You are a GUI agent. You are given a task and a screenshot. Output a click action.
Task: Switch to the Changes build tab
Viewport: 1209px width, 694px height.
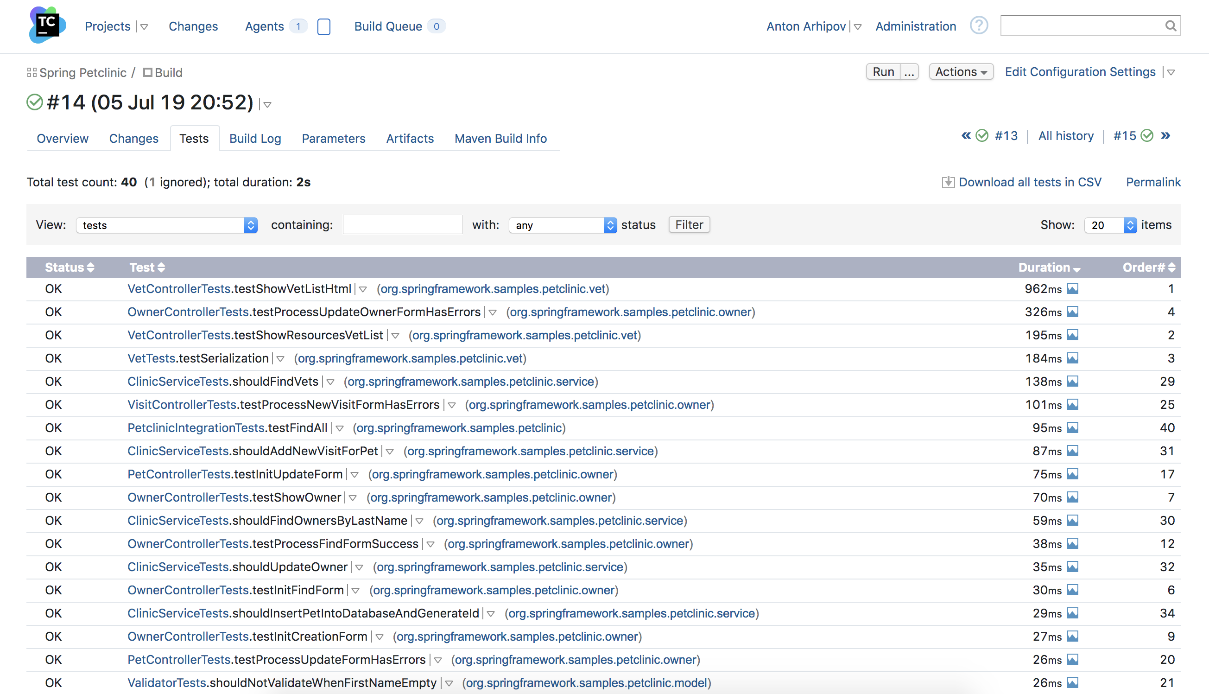point(134,139)
